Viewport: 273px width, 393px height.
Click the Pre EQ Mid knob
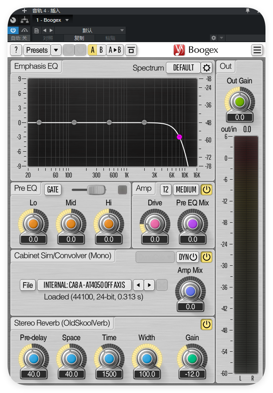click(71, 224)
